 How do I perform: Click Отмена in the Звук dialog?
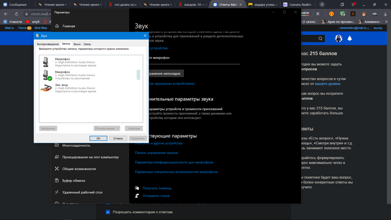(118, 138)
